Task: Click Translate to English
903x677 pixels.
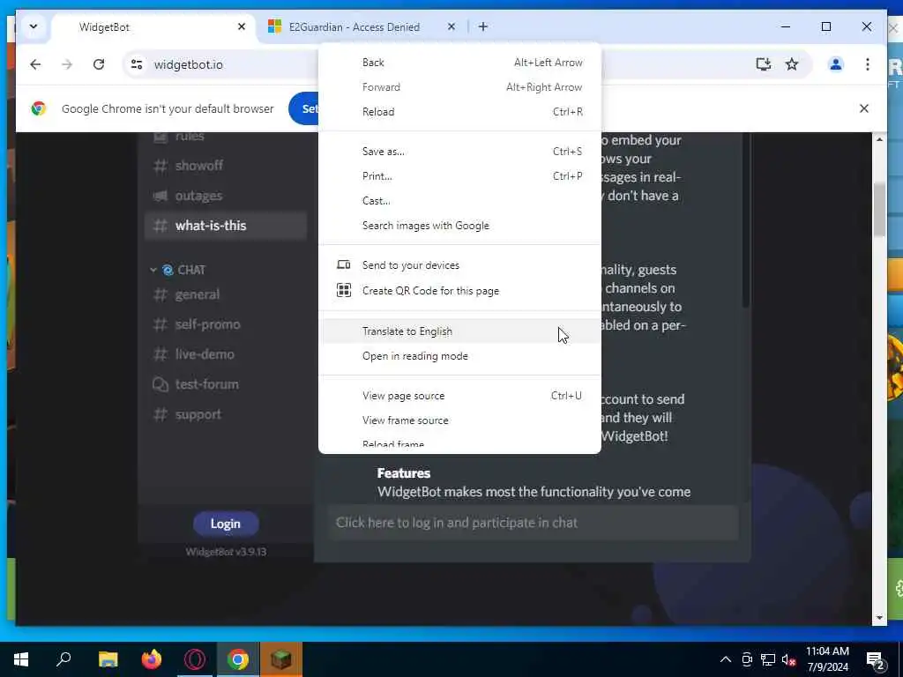Action: click(459, 331)
